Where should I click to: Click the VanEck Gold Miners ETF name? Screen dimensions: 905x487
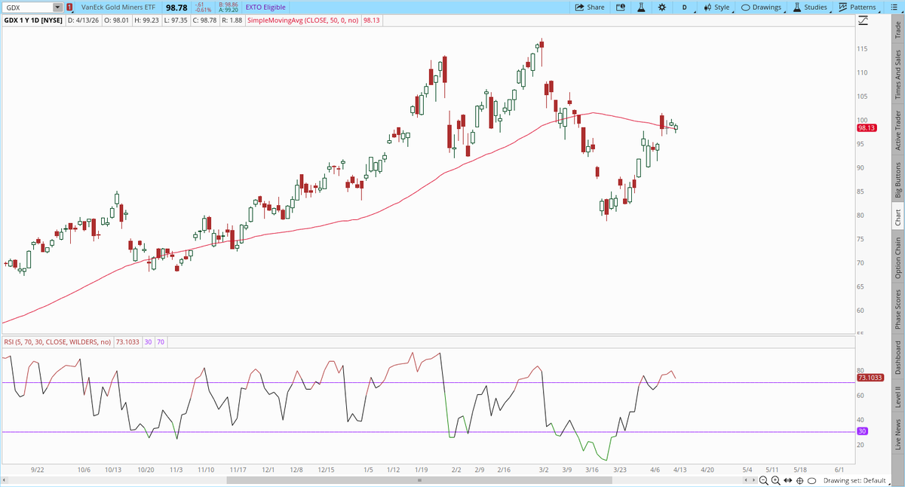point(119,7)
